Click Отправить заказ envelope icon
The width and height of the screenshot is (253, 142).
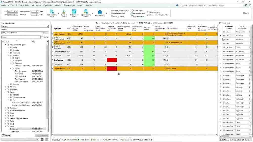click(132, 16)
